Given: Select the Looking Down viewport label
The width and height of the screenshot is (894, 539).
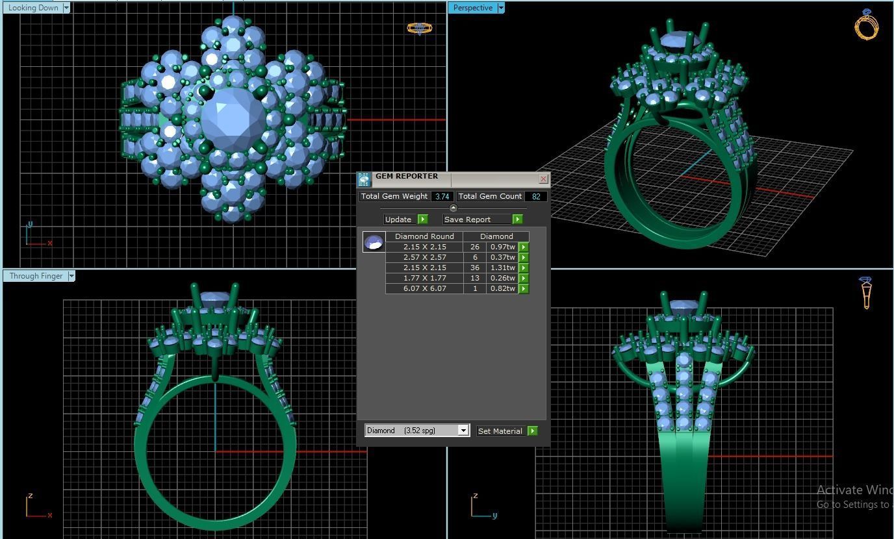Looking at the screenshot, I should click(33, 8).
